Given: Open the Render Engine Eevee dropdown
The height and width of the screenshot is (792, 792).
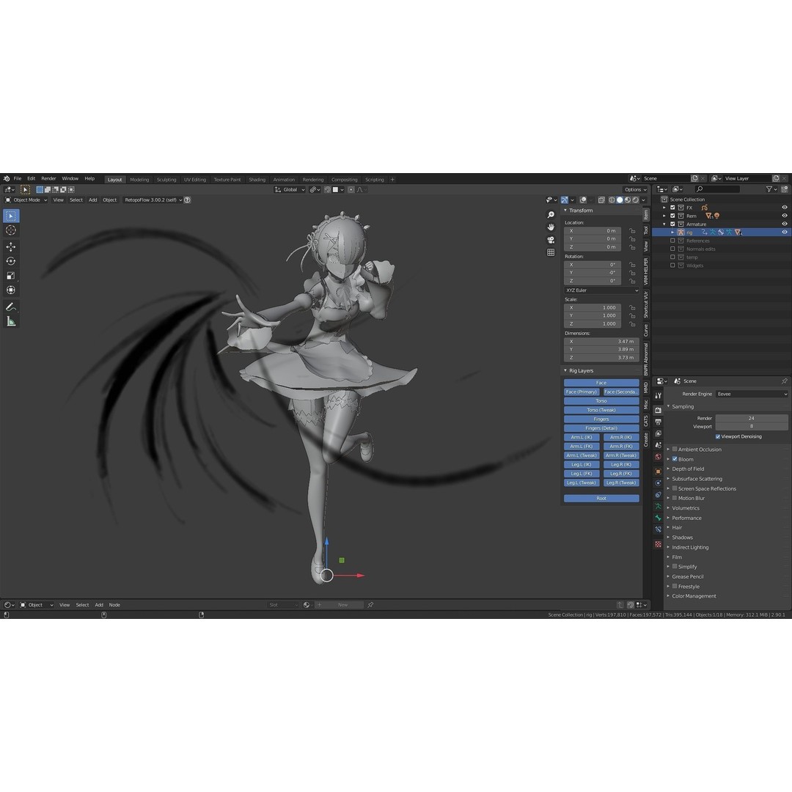Looking at the screenshot, I should tap(752, 394).
